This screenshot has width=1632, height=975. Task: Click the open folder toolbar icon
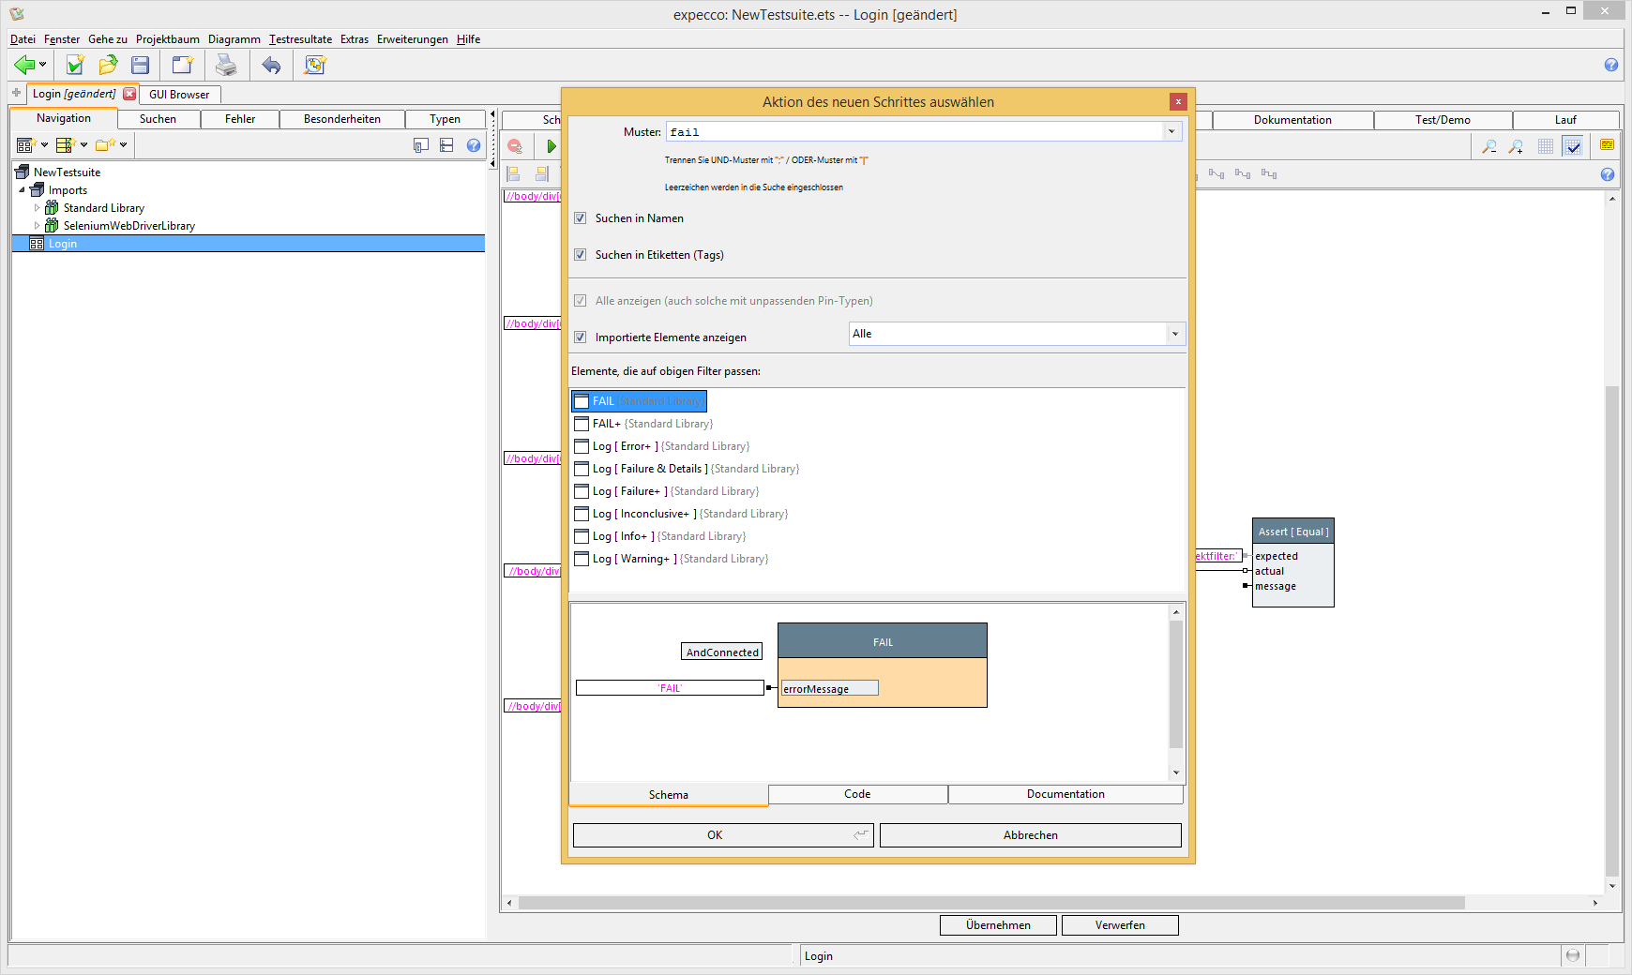(108, 65)
